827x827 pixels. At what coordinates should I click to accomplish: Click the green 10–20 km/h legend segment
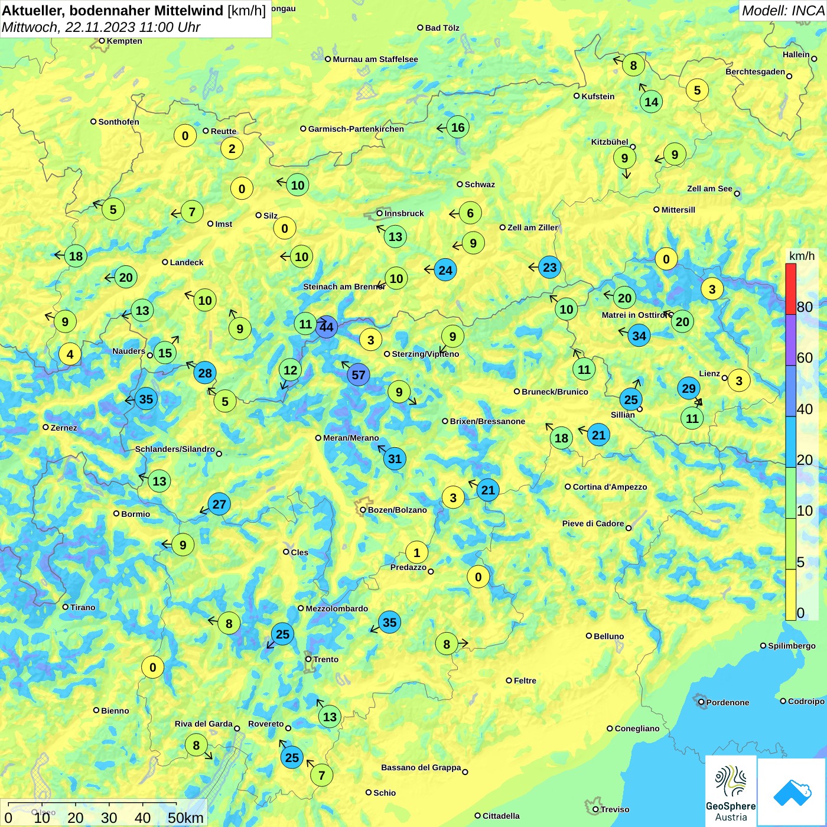click(x=790, y=493)
